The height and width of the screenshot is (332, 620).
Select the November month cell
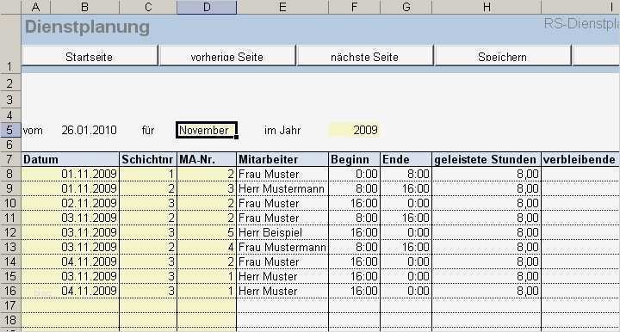[207, 130]
